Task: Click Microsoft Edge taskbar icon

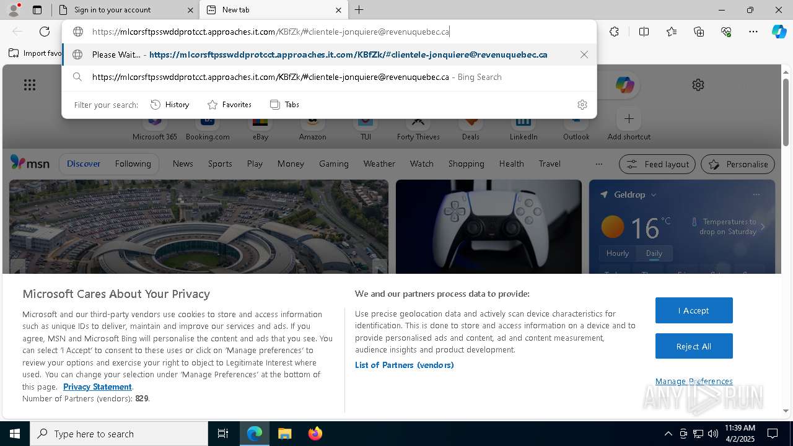Action: coord(255,434)
